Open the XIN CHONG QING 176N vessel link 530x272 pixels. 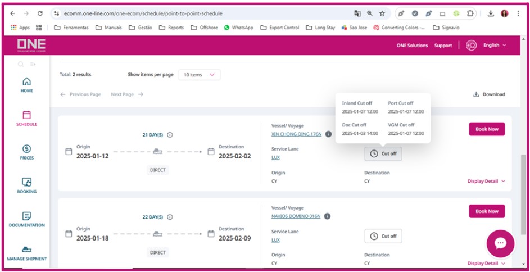(x=296, y=134)
